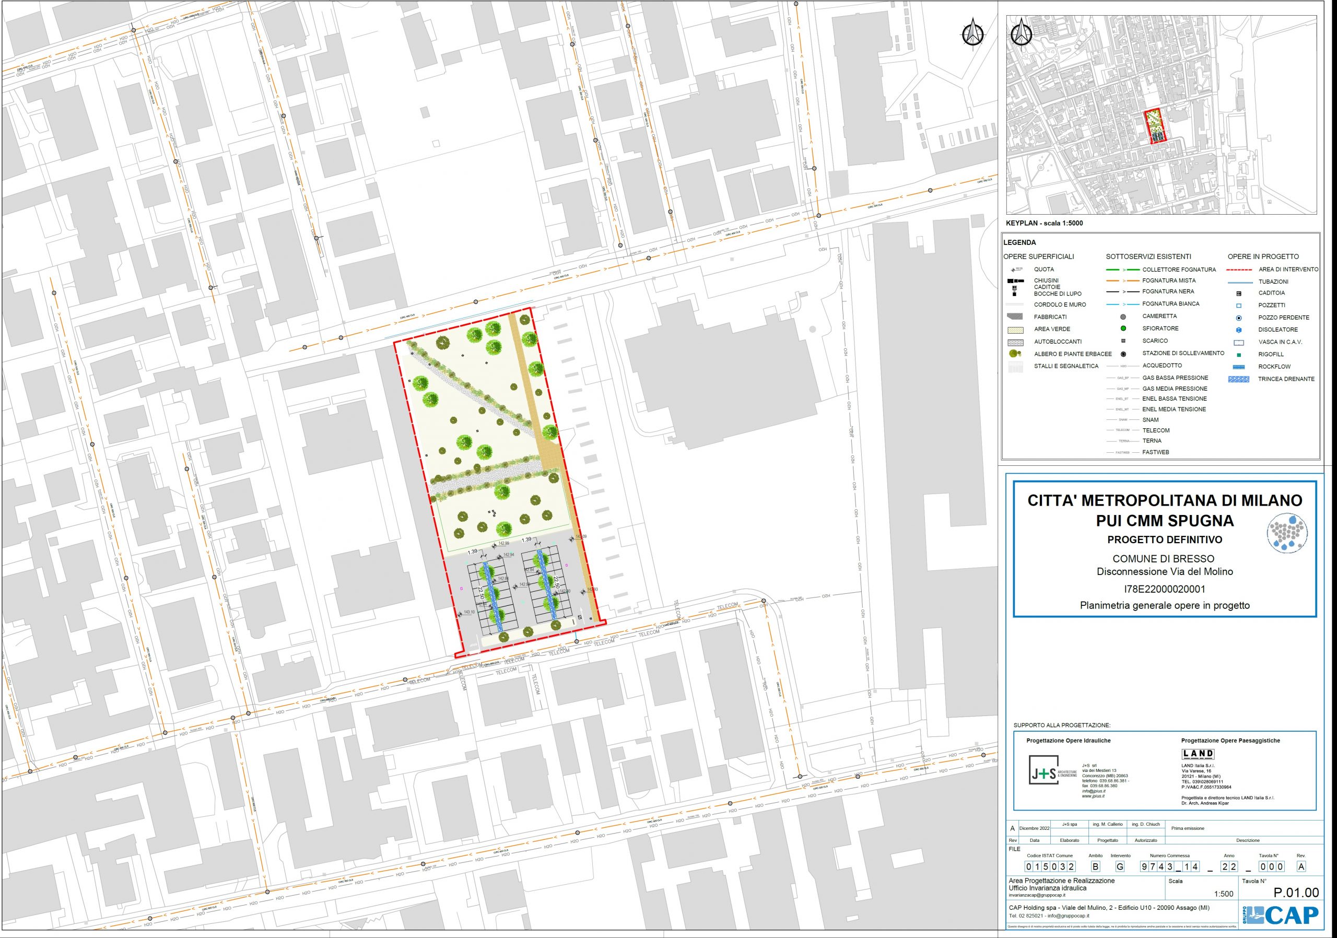Screen dimensions: 1337x938
Task: Click the Pozzo Perdente legend symbol
Action: 1239,318
